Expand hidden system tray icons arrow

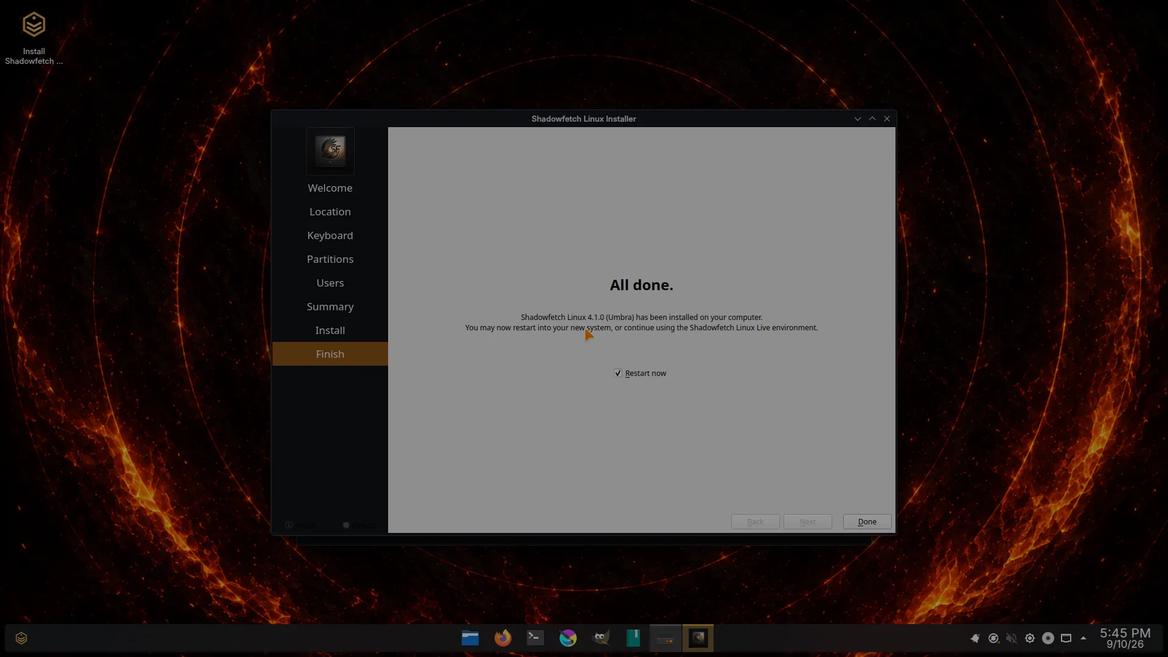click(1083, 638)
